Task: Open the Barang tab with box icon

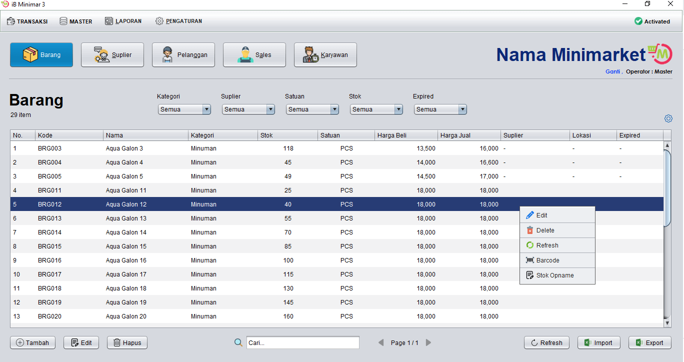Action: (x=41, y=55)
